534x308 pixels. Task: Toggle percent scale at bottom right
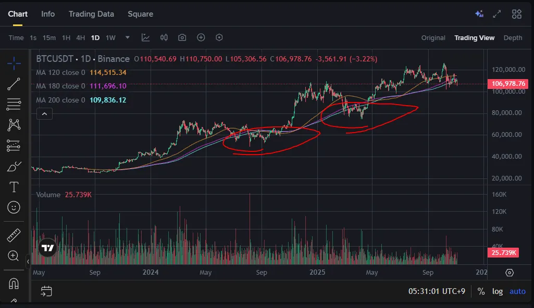tap(481, 291)
